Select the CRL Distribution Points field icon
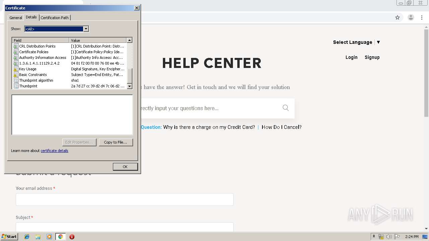429x241 pixels. [x=16, y=46]
